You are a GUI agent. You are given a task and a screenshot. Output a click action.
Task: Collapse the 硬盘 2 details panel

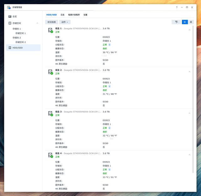(x=189, y=72)
